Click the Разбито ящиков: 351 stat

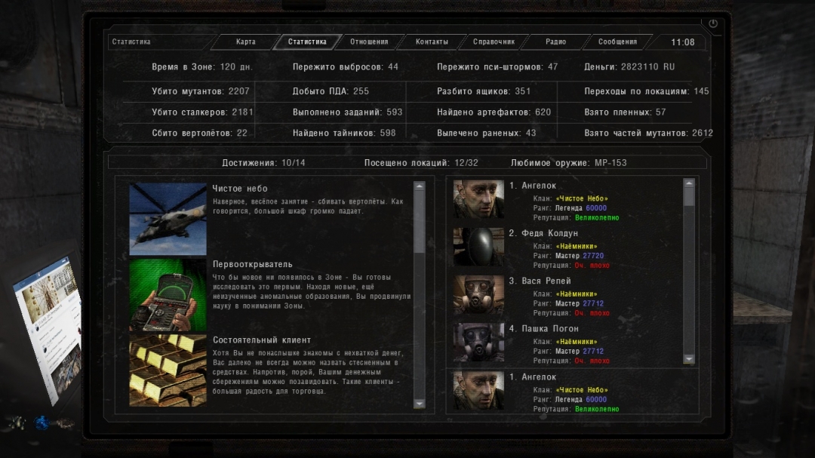pyautogui.click(x=484, y=91)
